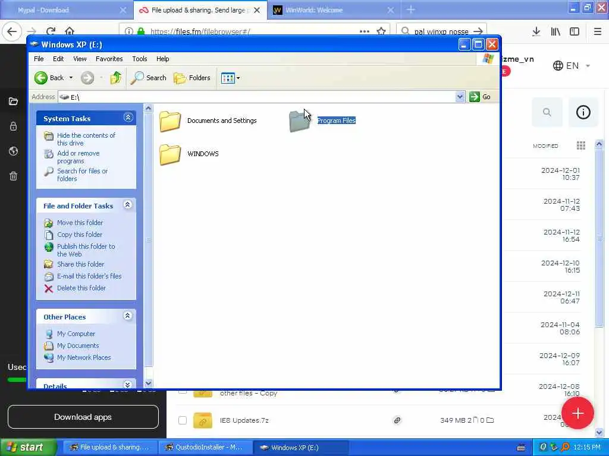Click the browser back arrow

tap(12, 31)
